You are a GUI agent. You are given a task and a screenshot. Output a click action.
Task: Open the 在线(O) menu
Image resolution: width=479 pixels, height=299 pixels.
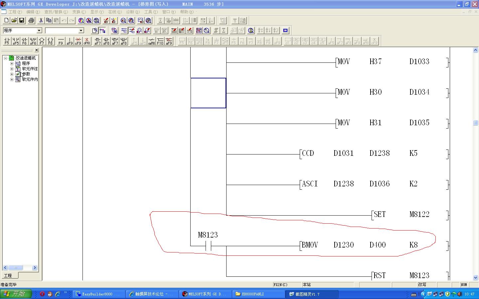point(115,12)
